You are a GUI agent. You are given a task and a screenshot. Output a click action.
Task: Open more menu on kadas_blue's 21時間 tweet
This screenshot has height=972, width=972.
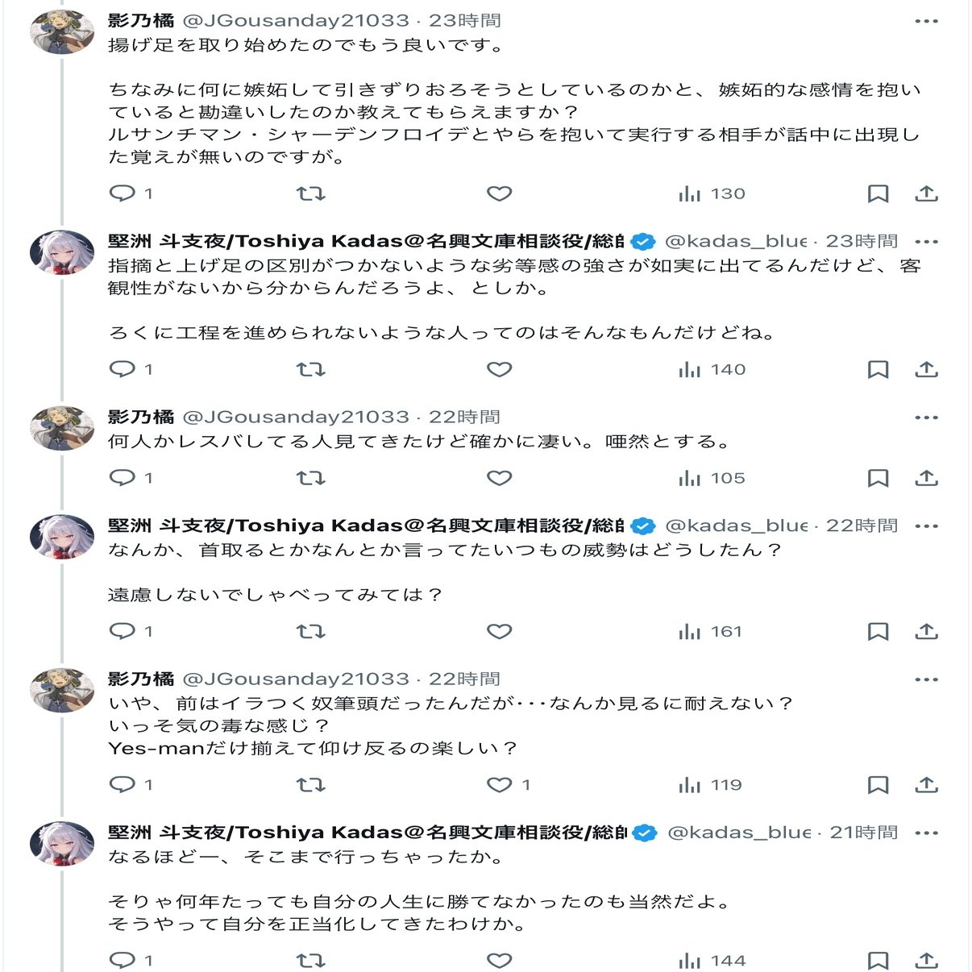(x=926, y=833)
